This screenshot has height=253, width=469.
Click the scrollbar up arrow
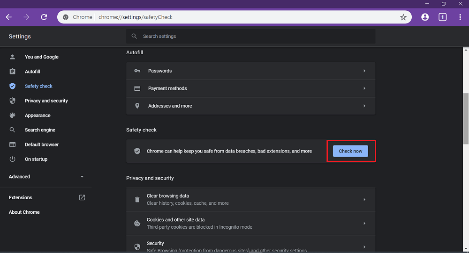point(466,50)
